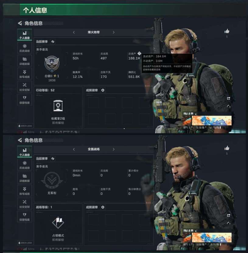Open the 详细数据 tab in the upper sidebar
The image size is (248, 253).
pyautogui.click(x=24, y=61)
